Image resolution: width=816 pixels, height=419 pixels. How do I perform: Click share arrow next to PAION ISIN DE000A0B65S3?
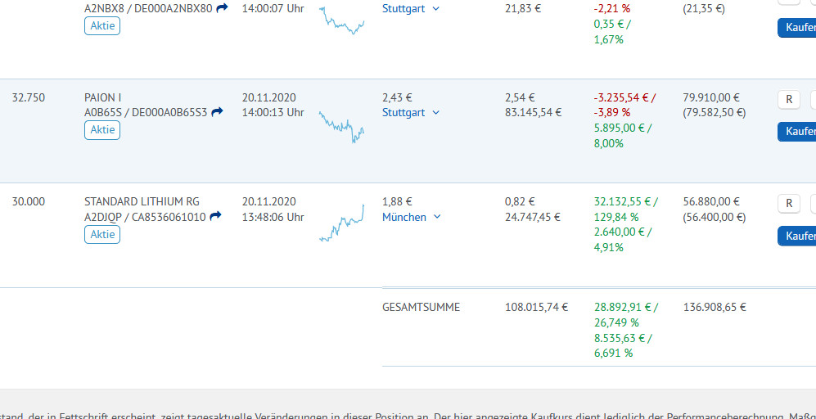(x=217, y=112)
